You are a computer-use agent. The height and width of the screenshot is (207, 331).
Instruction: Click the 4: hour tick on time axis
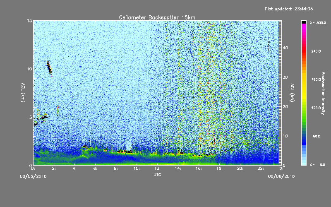74,168
